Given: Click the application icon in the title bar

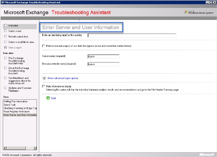Looking at the screenshot, I should tap(2, 2).
